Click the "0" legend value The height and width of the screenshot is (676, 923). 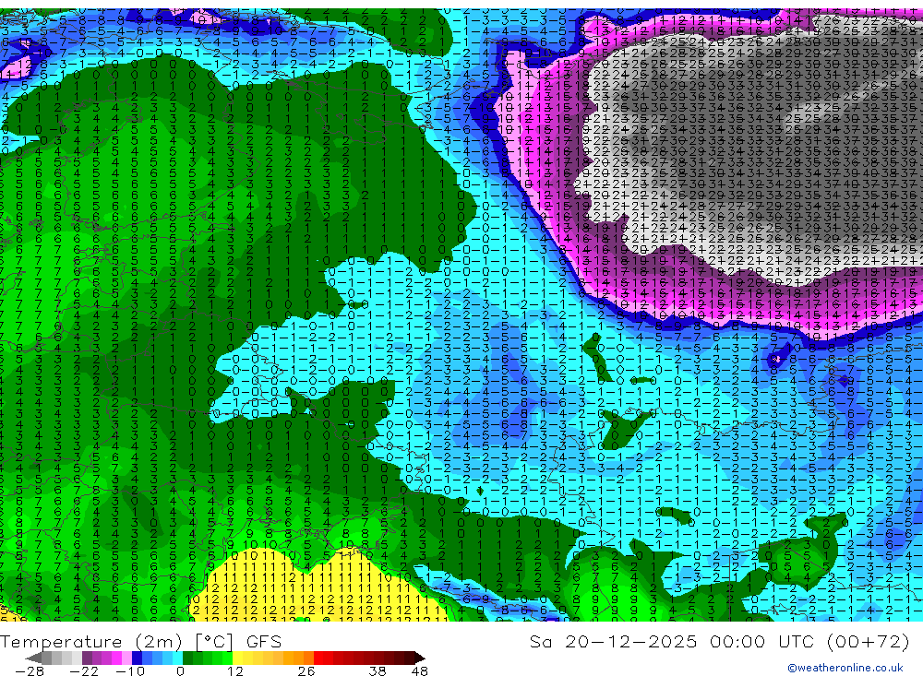(x=180, y=671)
